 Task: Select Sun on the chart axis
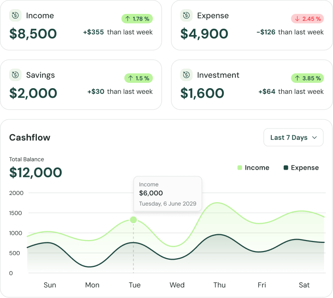[x=50, y=285]
